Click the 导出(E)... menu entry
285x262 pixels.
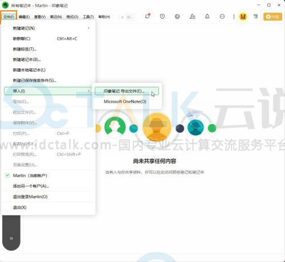[x=48, y=102]
